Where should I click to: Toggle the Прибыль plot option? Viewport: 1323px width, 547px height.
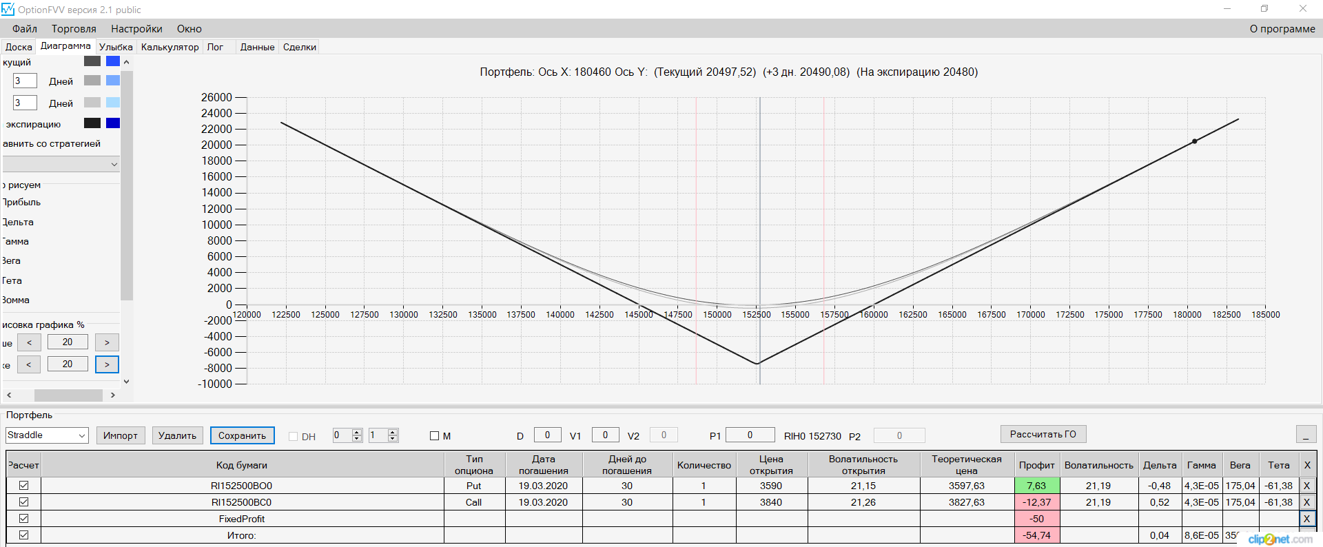(21, 203)
